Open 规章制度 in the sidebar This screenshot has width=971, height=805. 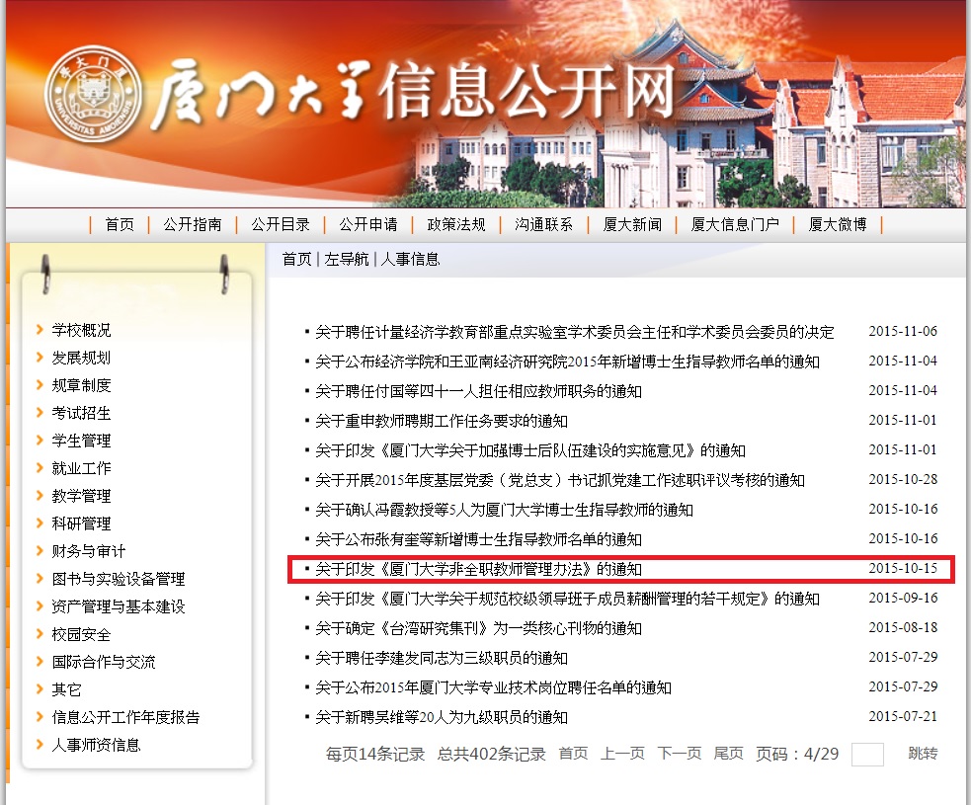click(81, 385)
